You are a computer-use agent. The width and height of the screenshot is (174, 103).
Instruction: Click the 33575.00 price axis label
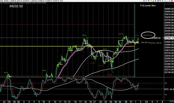click(x=169, y=25)
